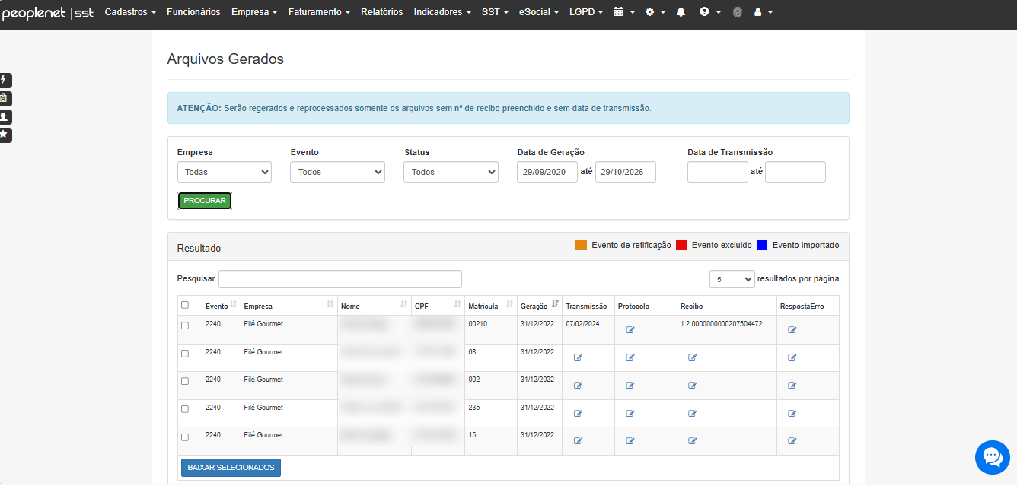This screenshot has height=486, width=1017.
Task: Click the lightning bolt sidebar shortcut
Action: click(x=5, y=80)
